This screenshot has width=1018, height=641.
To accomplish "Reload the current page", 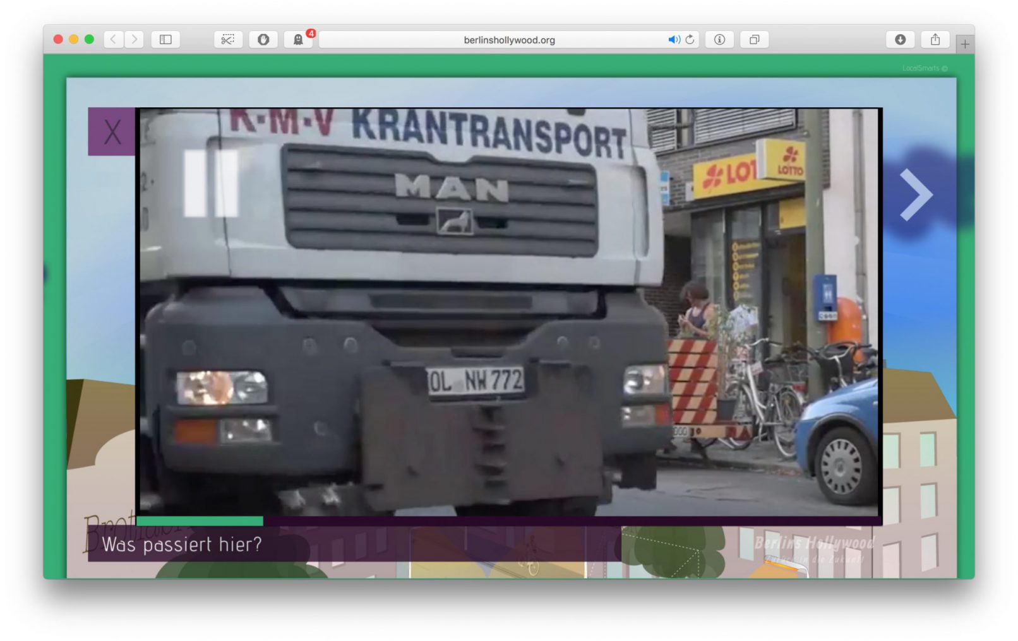I will [690, 40].
